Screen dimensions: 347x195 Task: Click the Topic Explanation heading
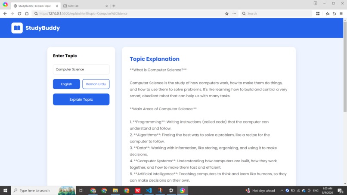click(x=155, y=59)
